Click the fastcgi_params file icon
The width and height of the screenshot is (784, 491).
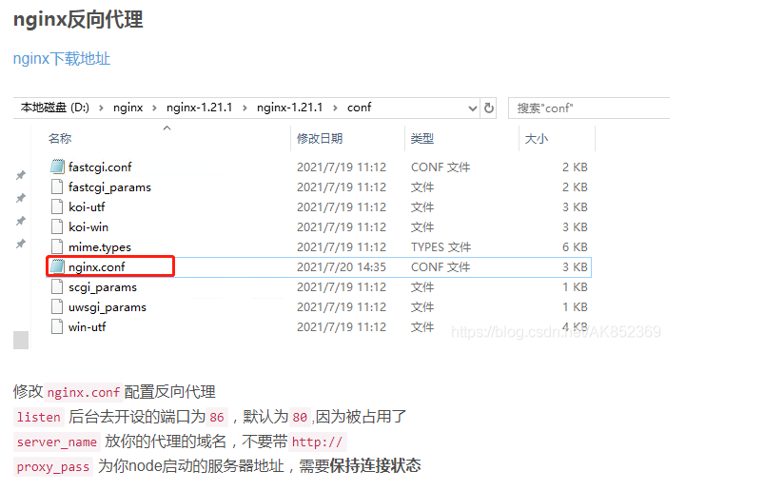tap(57, 187)
